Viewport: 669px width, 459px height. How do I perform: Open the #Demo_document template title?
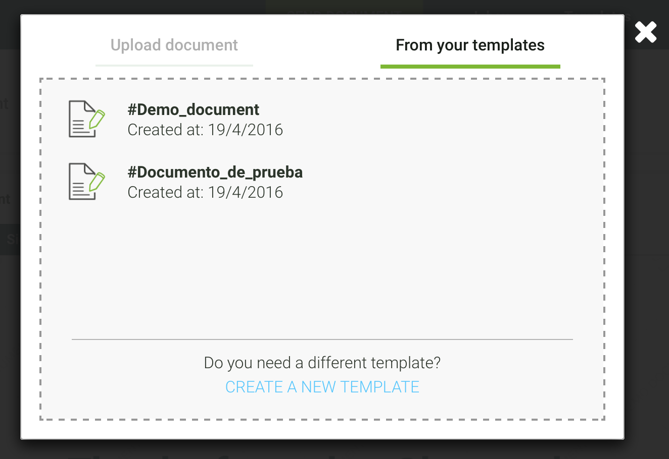point(194,109)
